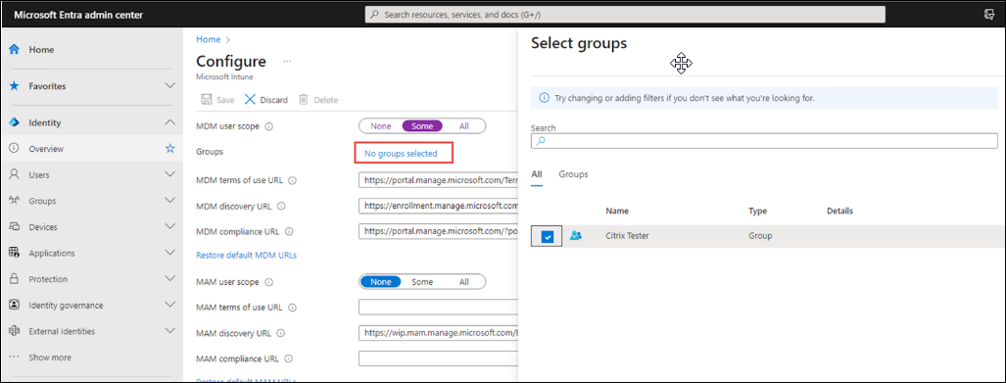Click the External Identities icon
This screenshot has width=1006, height=383.
click(14, 331)
